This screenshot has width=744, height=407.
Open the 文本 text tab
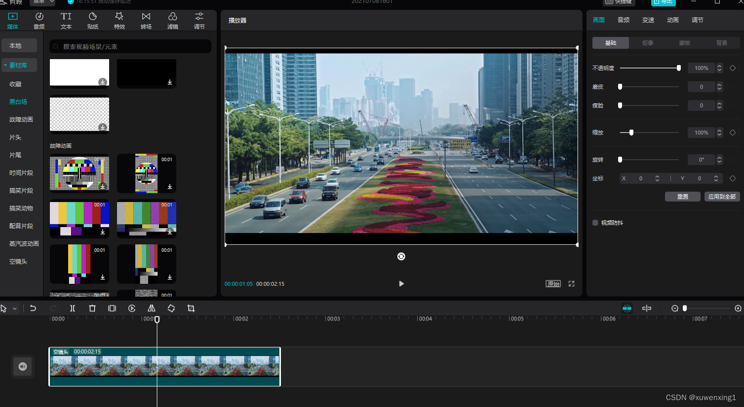pyautogui.click(x=66, y=21)
